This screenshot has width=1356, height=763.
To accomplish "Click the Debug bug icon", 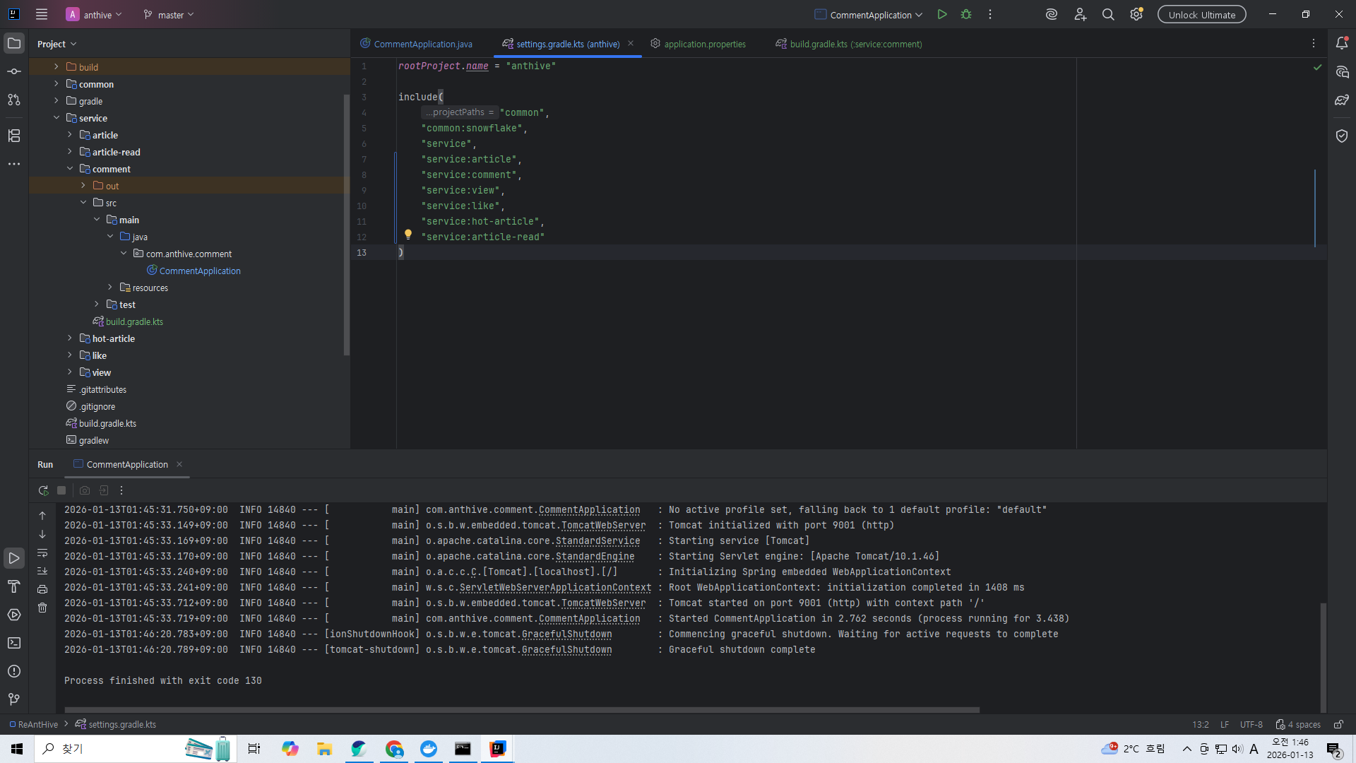I will pyautogui.click(x=966, y=14).
